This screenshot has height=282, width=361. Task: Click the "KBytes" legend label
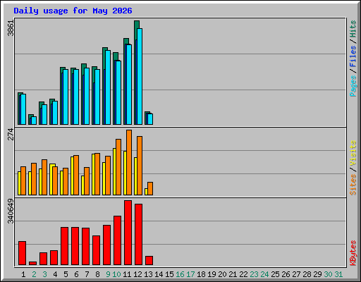tap(353, 253)
